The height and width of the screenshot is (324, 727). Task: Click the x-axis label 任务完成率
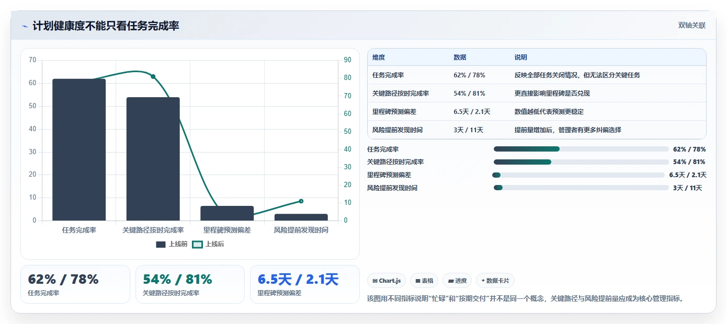79,230
